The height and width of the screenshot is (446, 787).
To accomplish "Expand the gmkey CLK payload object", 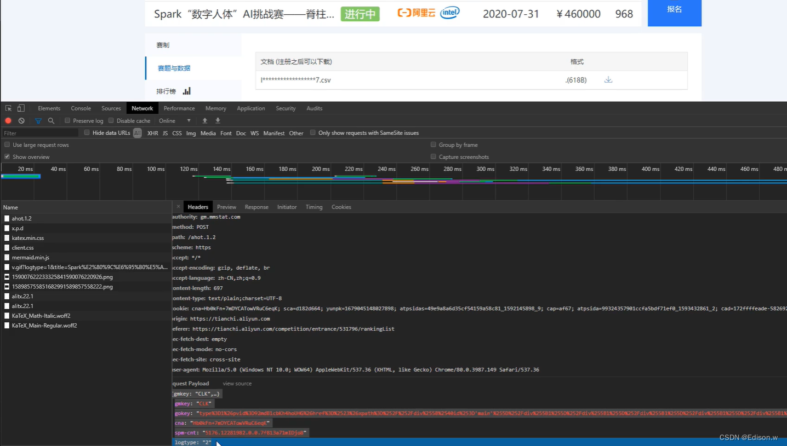I will coord(196,393).
